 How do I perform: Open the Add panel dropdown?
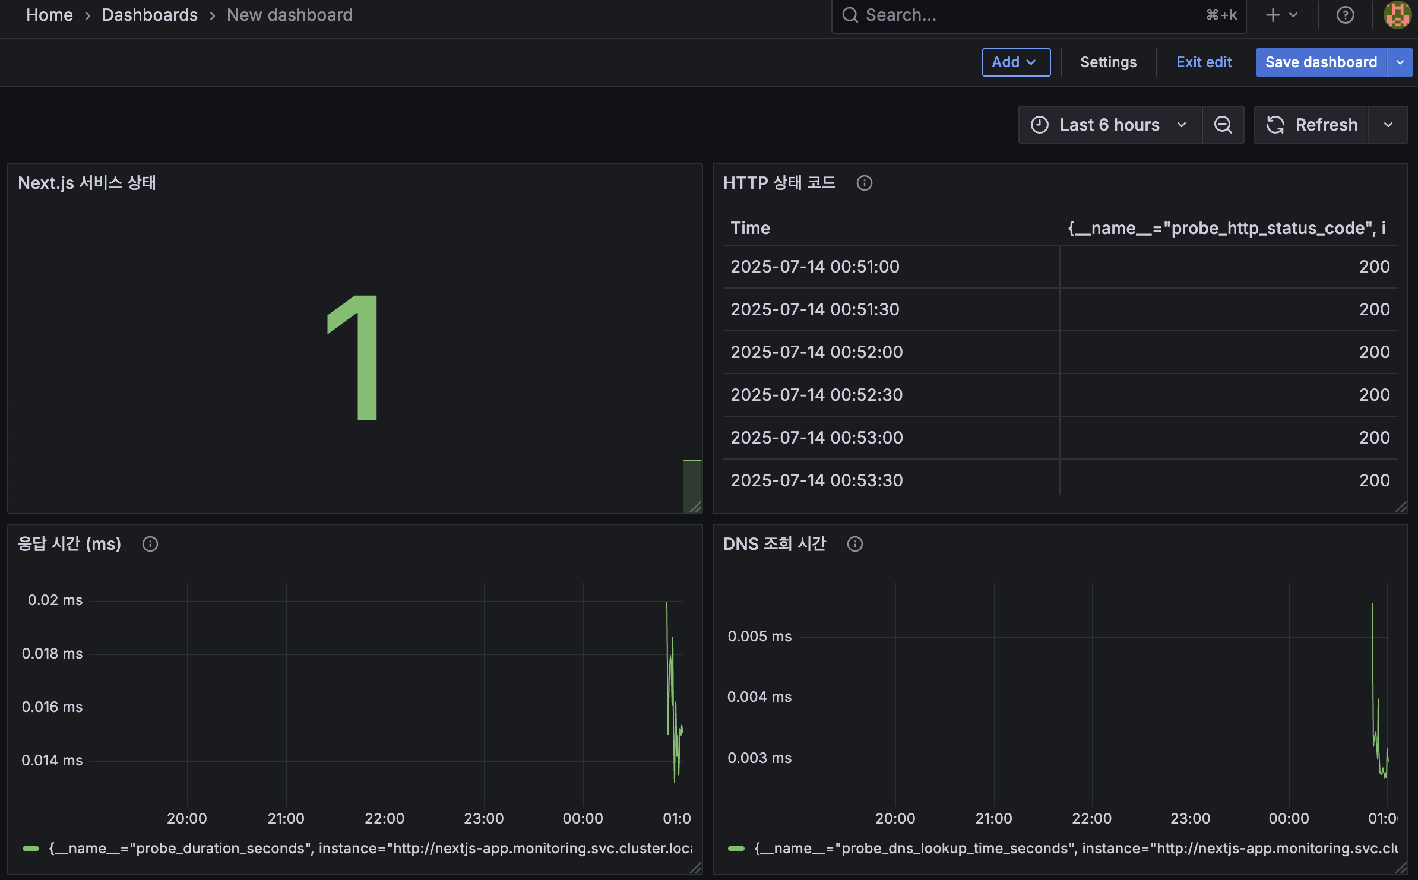1016,62
